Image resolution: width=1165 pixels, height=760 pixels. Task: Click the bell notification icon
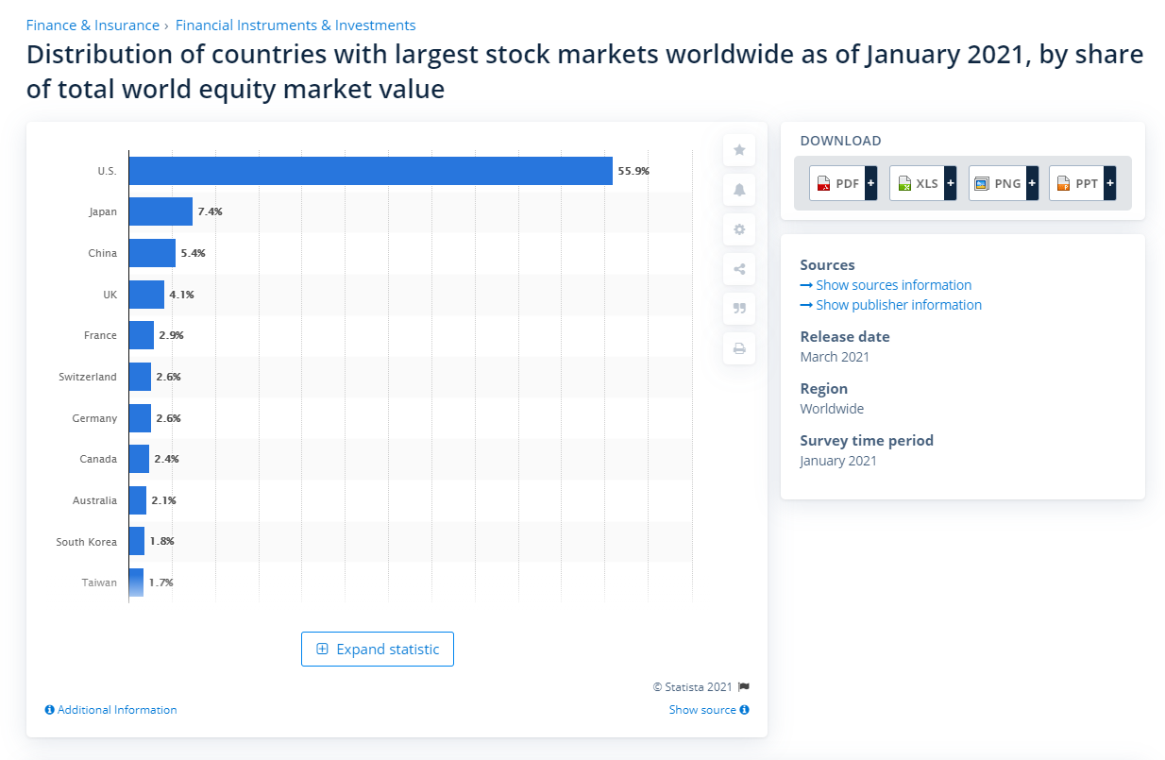[x=739, y=190]
